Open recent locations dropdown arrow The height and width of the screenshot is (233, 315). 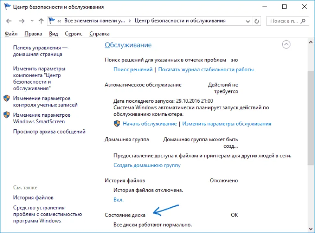pyautogui.click(x=32, y=21)
